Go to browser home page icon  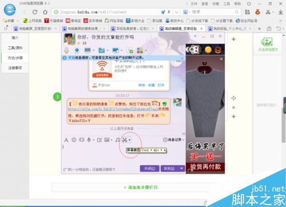pos(45,12)
